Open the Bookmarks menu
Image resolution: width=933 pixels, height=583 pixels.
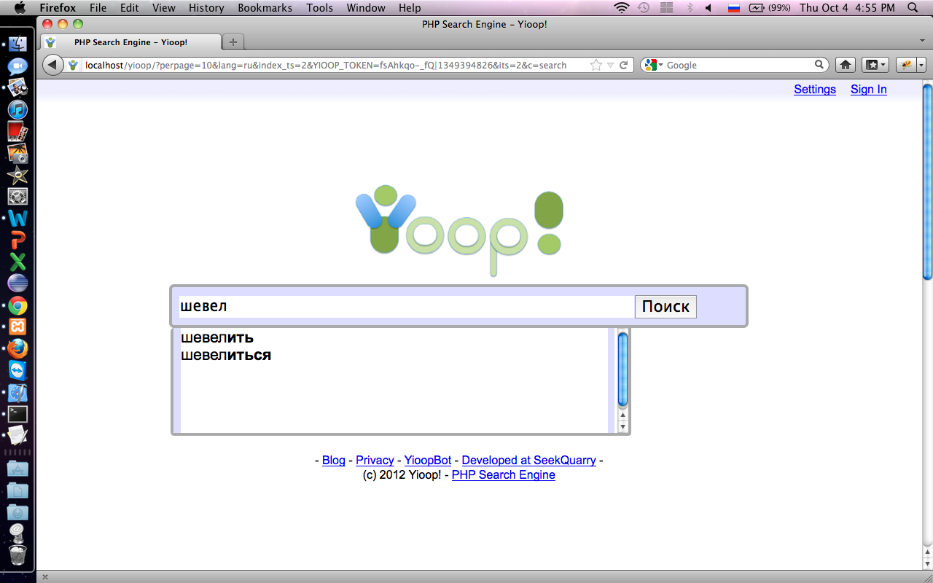tap(265, 8)
